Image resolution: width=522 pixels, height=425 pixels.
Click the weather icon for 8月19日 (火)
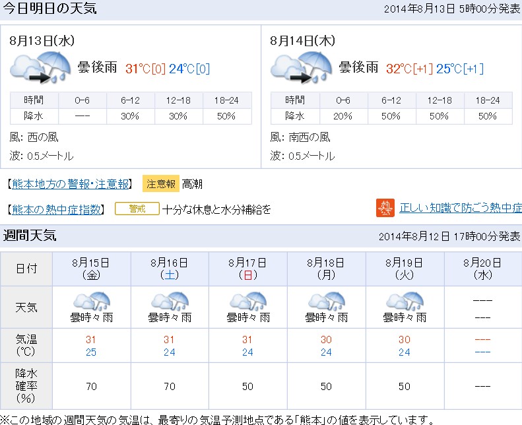pos(404,302)
